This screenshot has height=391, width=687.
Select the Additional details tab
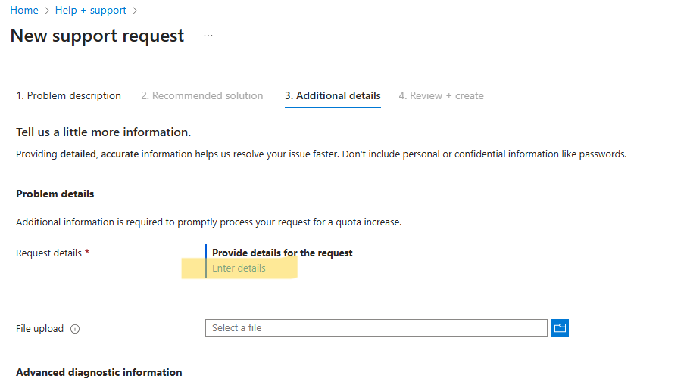[x=333, y=96]
